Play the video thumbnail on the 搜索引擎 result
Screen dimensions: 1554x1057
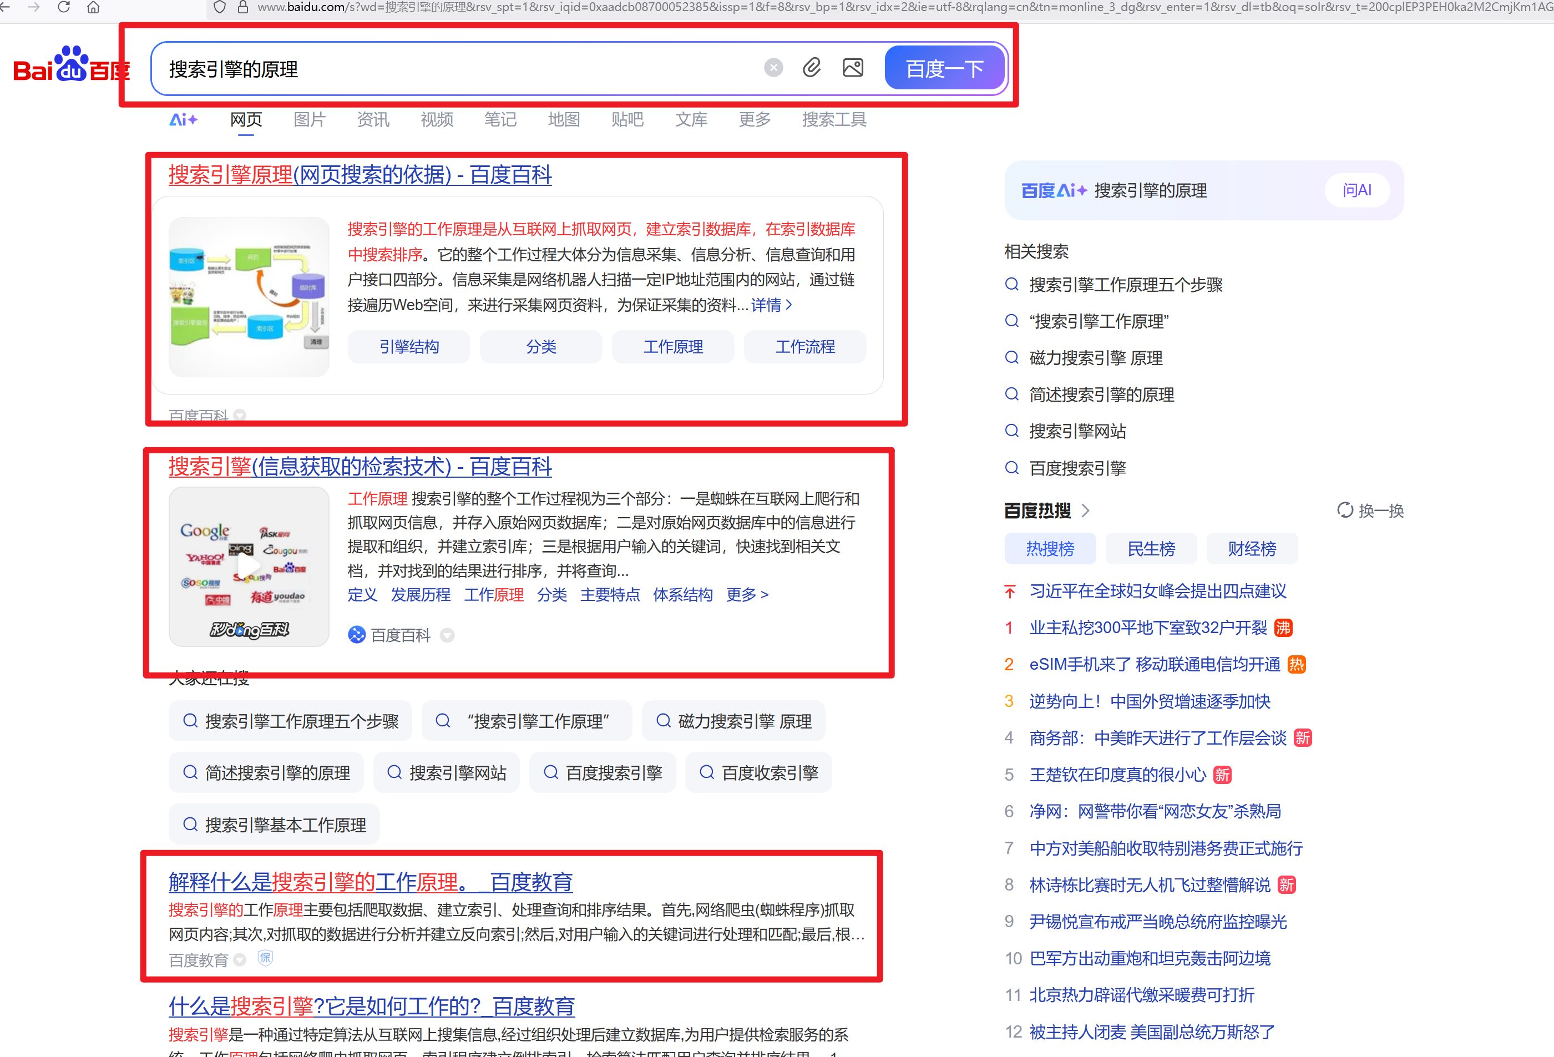tap(249, 565)
